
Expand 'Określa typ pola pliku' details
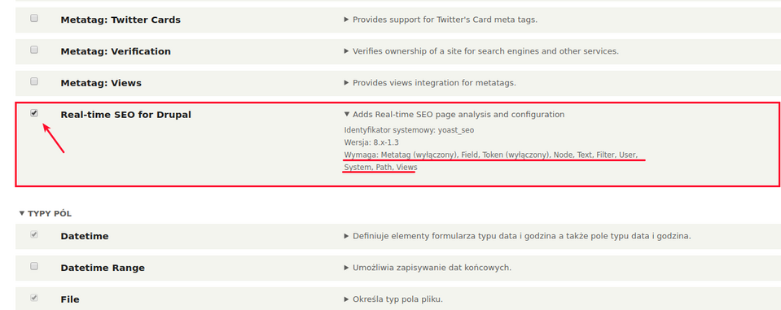click(x=393, y=299)
